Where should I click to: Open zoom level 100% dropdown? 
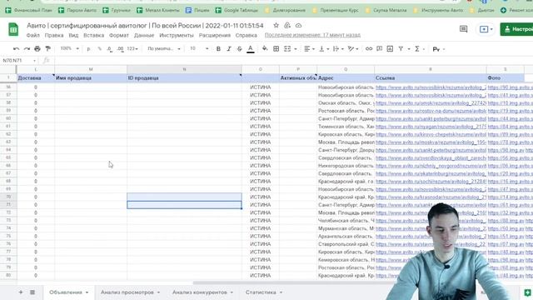pyautogui.click(x=69, y=48)
